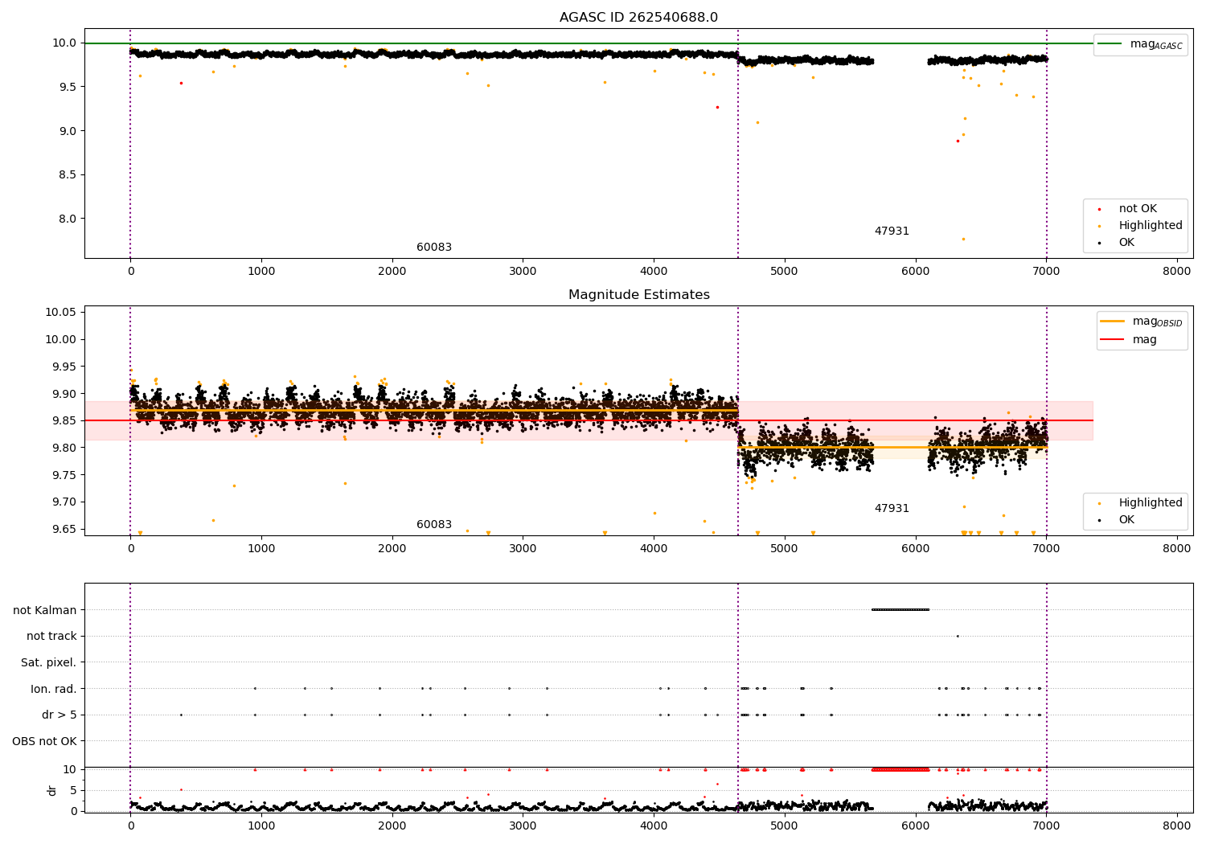Click the red line sample beside the 'mag' legend entry
The width and height of the screenshot is (1206, 844).
1113,339
